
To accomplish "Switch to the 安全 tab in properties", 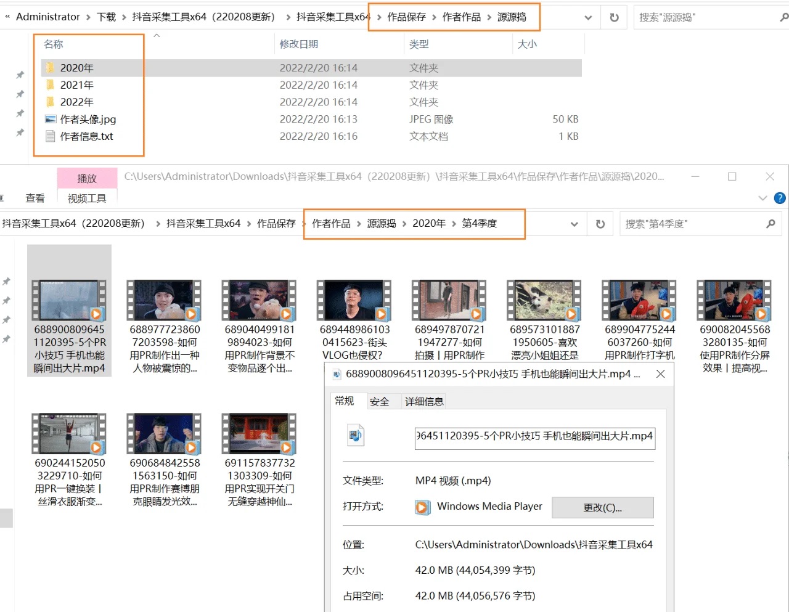I will (379, 402).
